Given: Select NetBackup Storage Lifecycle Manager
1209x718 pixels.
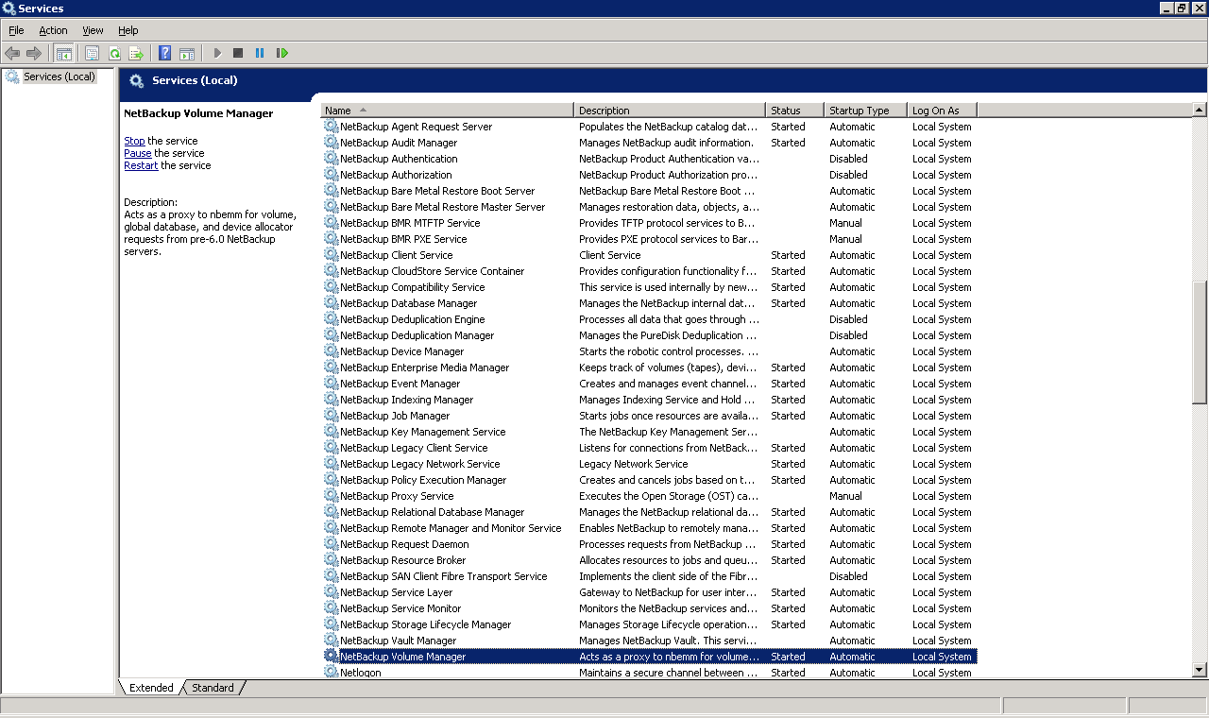Looking at the screenshot, I should [x=649, y=624].
